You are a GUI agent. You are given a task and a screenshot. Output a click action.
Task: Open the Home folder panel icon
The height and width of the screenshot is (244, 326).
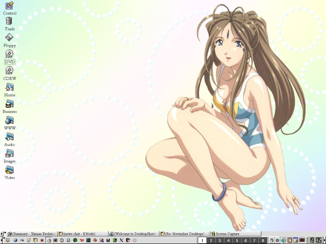coord(62,240)
